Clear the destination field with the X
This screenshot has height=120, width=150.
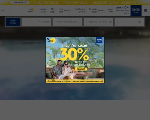click(x=117, y=22)
